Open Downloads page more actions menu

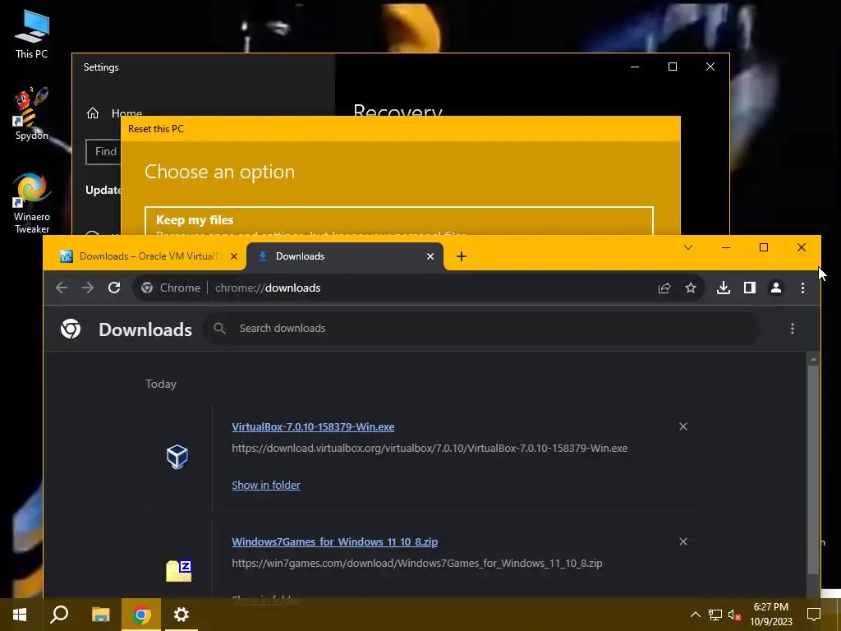[793, 329]
